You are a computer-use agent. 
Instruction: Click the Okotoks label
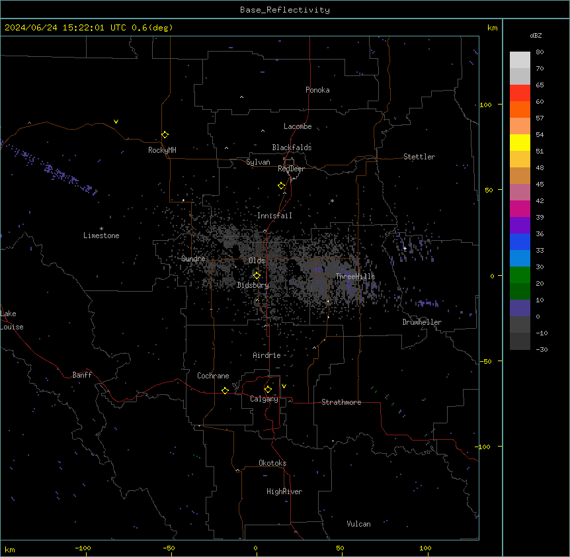pos(272,463)
